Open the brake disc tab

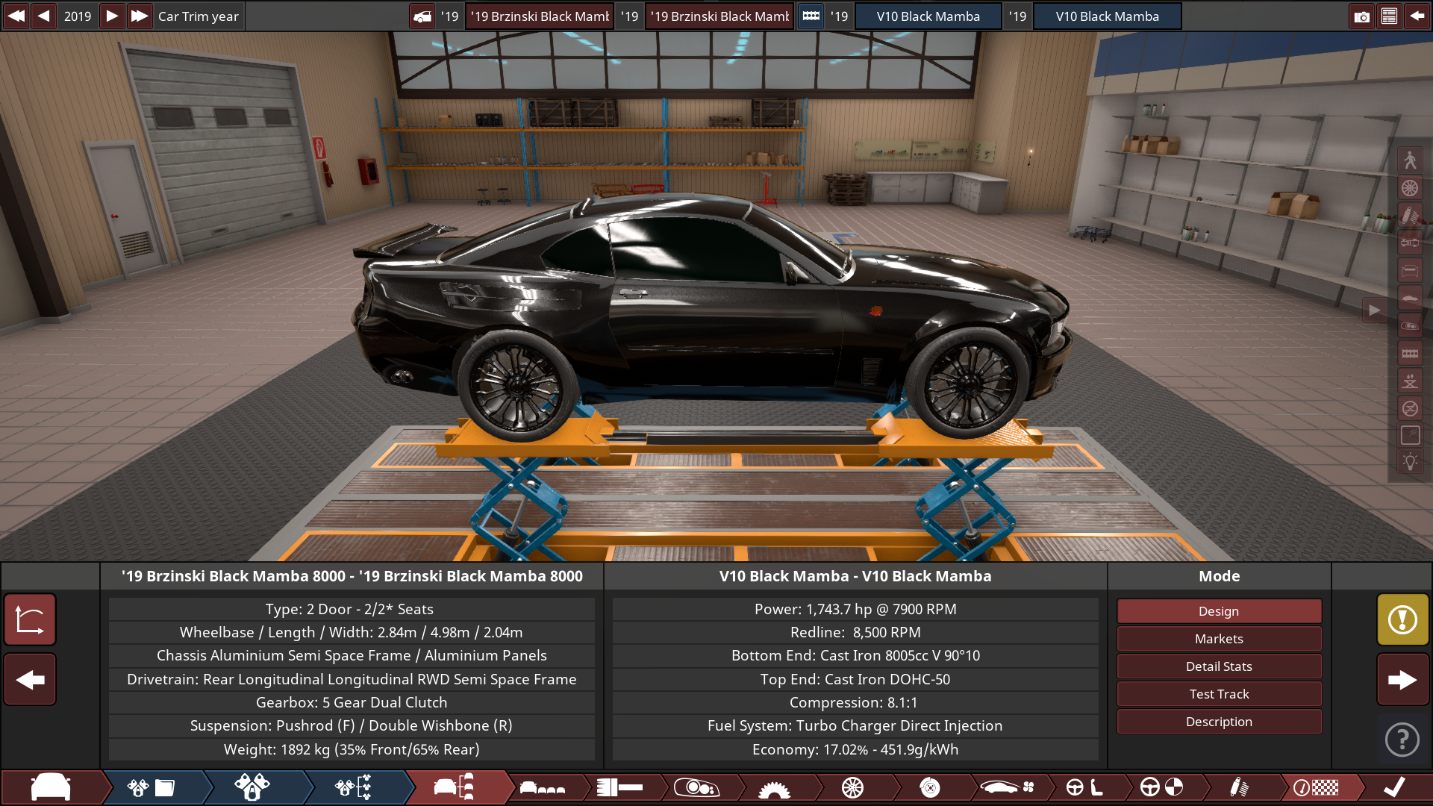[x=930, y=787]
